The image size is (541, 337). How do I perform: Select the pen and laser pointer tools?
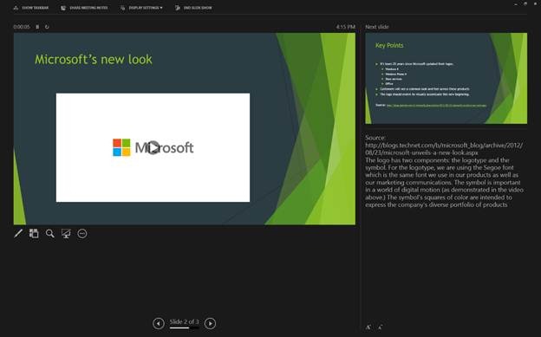click(x=18, y=234)
